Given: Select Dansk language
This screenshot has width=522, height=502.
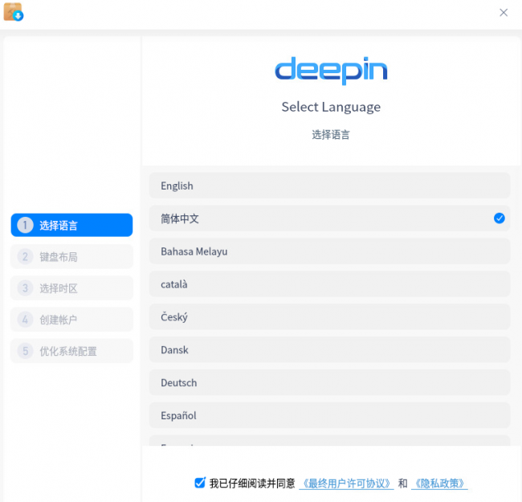Looking at the screenshot, I should click(329, 349).
